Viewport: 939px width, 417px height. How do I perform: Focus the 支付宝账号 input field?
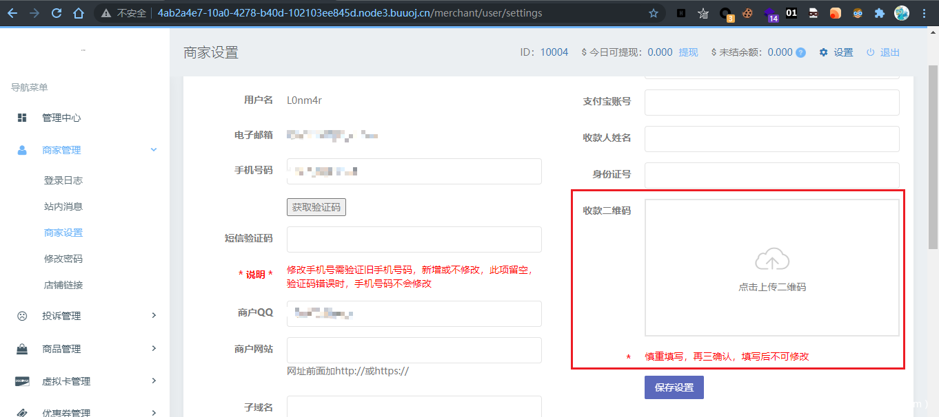click(x=771, y=102)
